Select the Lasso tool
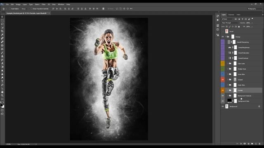Image resolution: width=264 pixels, height=148 pixels. [2, 24]
